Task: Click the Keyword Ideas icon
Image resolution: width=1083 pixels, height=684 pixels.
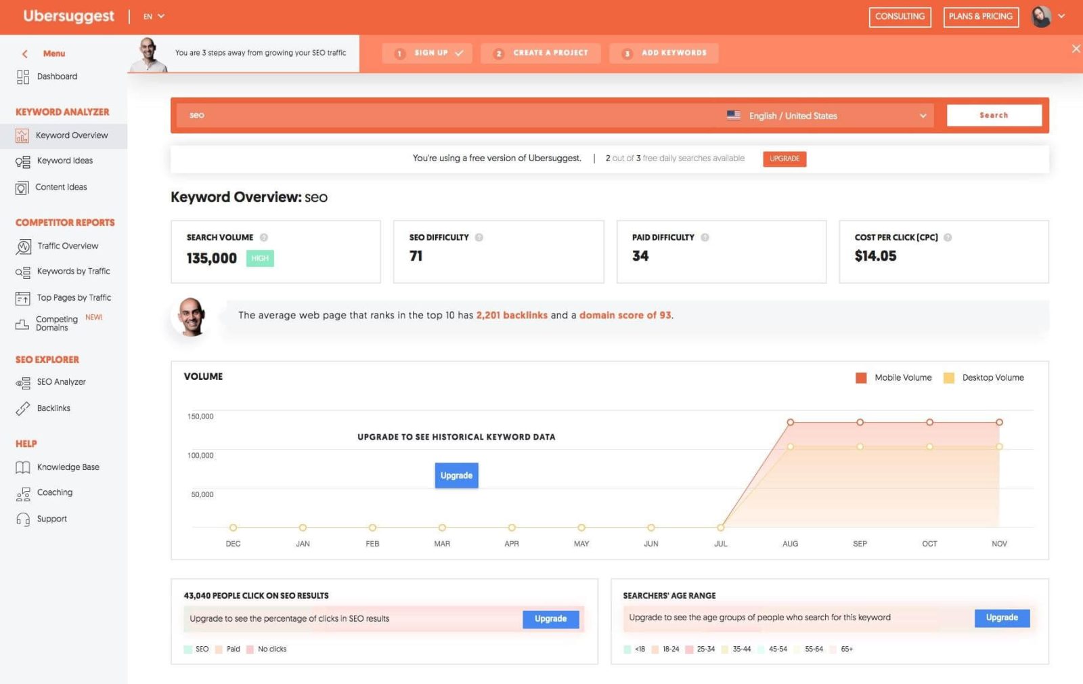Action: [23, 162]
